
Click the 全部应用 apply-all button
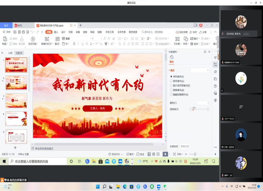click(174, 146)
